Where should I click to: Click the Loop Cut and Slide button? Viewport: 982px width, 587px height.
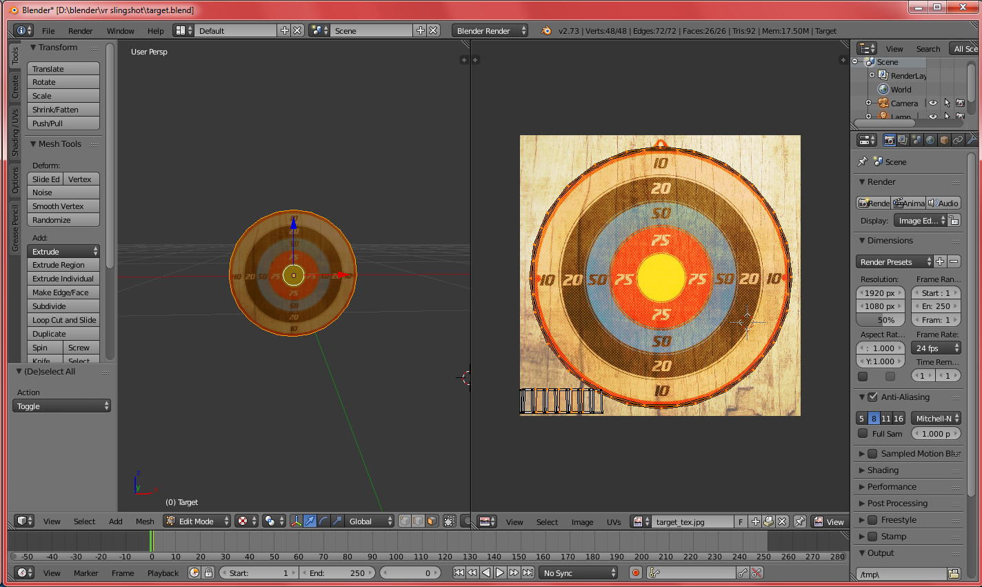tap(63, 319)
